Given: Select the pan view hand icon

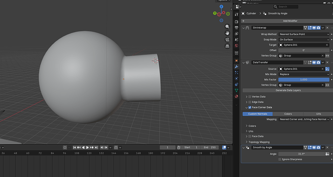Looking at the screenshot, I should pyautogui.click(x=227, y=33).
